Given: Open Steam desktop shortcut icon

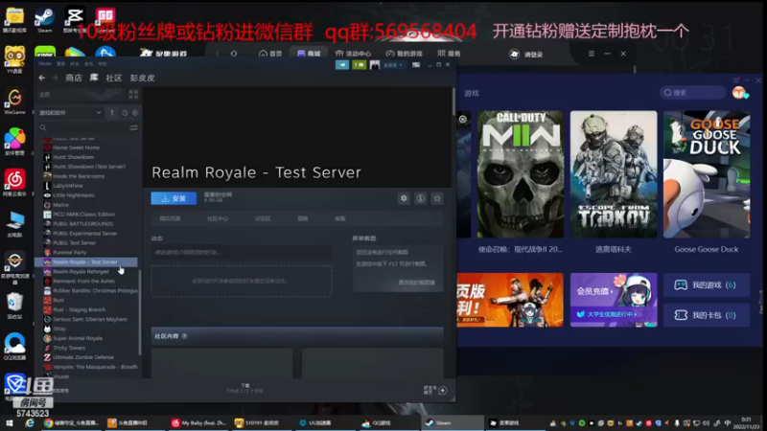Looking at the screenshot, I should click(44, 19).
